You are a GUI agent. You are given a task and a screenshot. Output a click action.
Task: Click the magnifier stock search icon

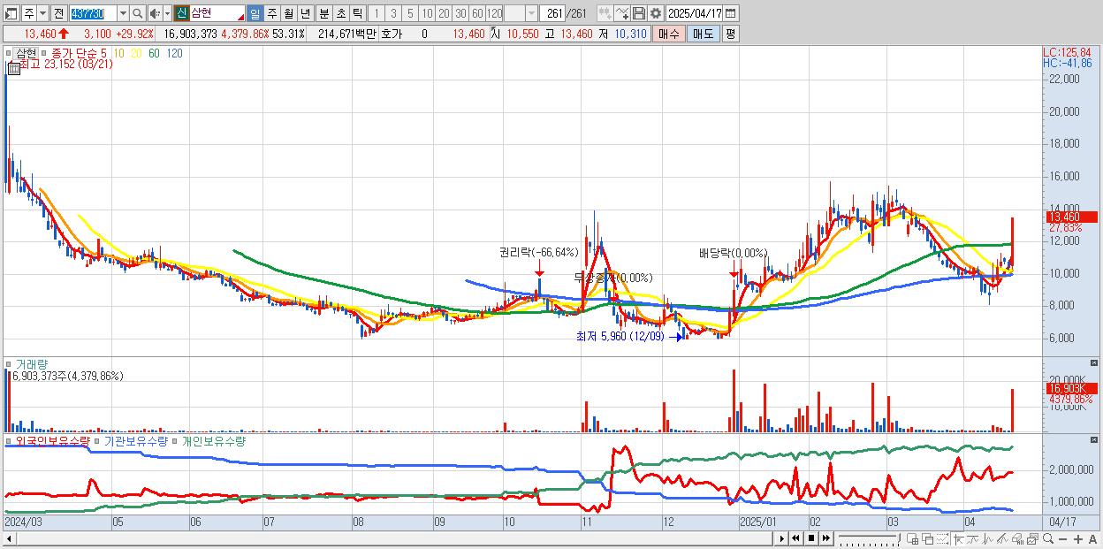coord(137,13)
